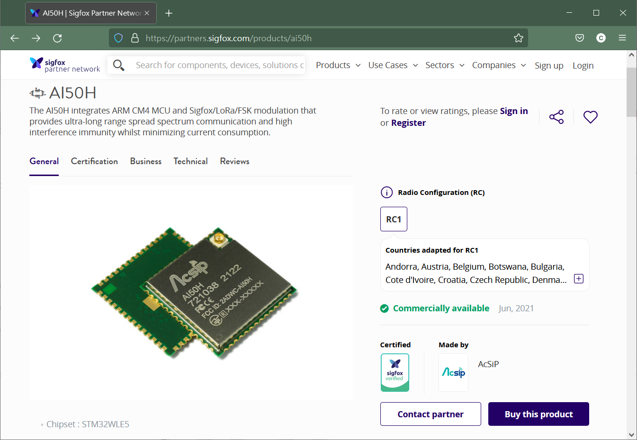Share this product via share icon

[556, 117]
